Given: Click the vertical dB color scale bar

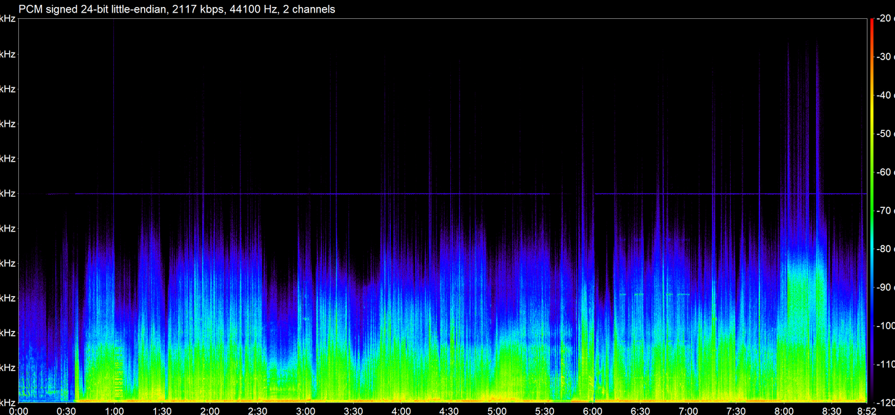Looking at the screenshot, I should click(x=871, y=210).
